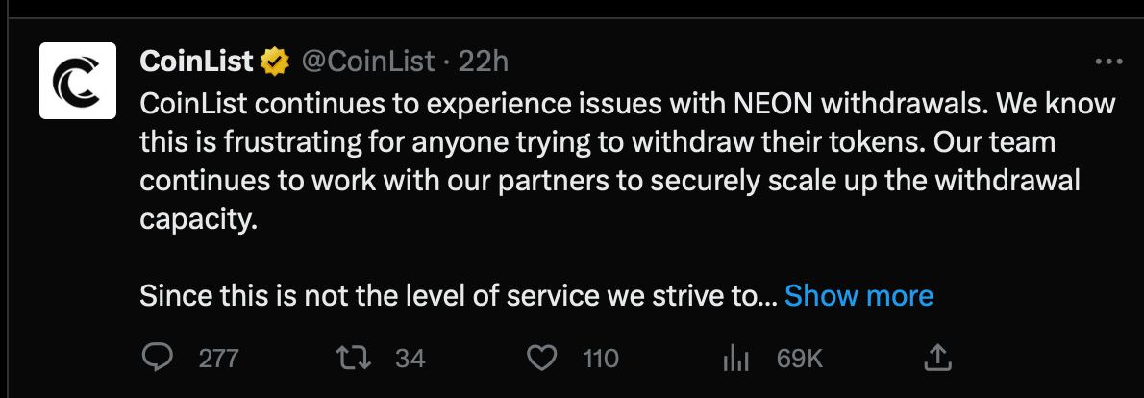Screen dimensions: 1144x398
Task: Click the 69K views count
Action: click(x=800, y=359)
